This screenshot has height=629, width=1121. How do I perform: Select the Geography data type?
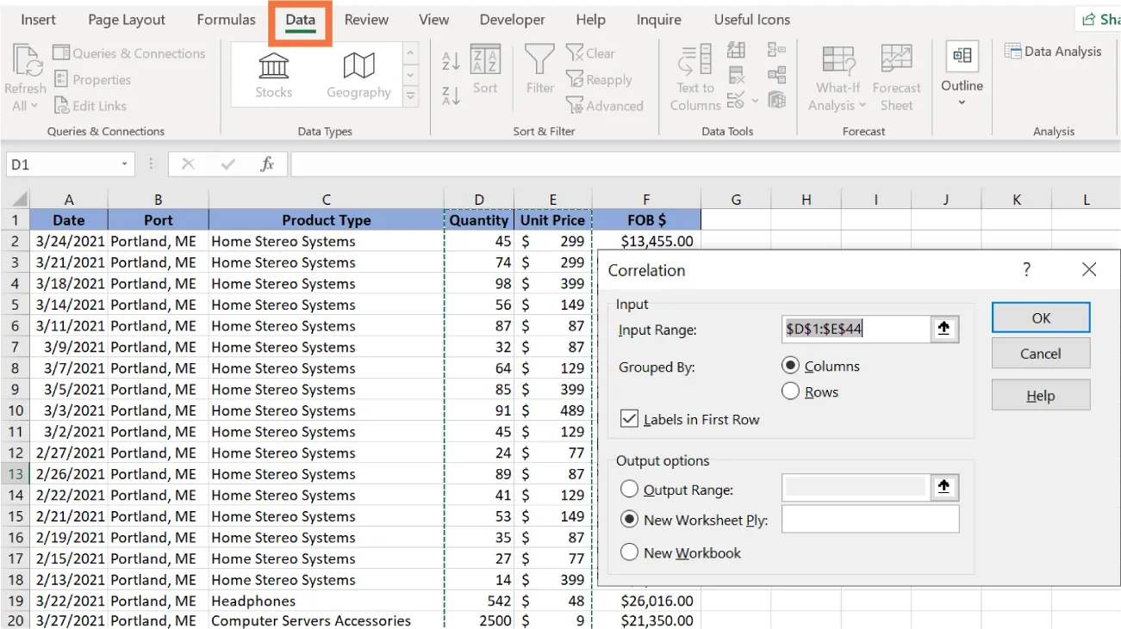pyautogui.click(x=358, y=73)
